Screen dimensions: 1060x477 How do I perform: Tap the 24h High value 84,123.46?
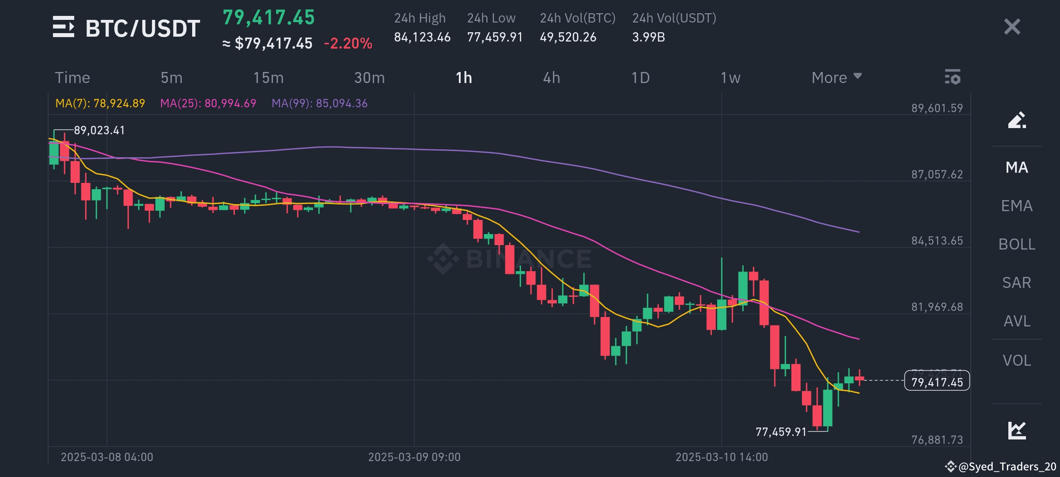[422, 37]
